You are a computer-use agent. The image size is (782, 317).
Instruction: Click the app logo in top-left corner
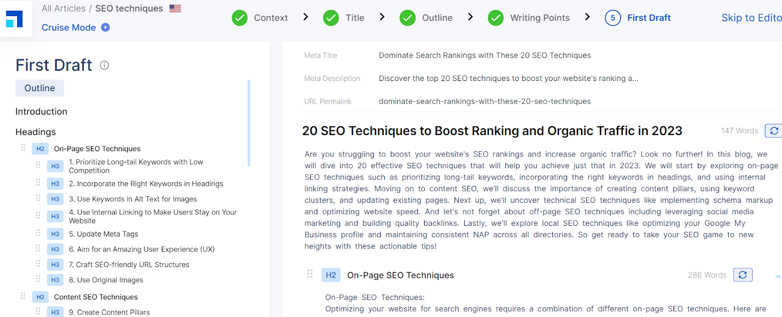tap(14, 19)
